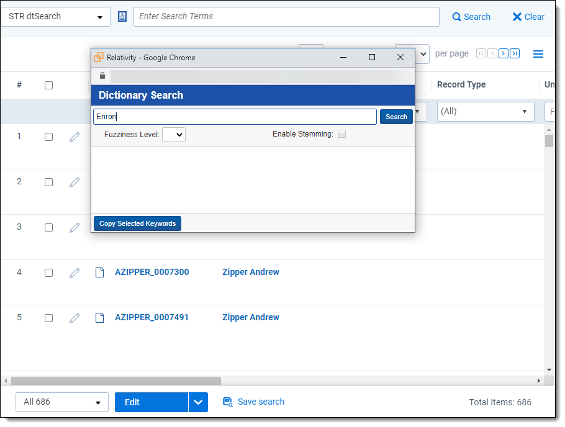This screenshot has height=427, width=565.
Task: Click the # column header
Action: (x=19, y=84)
